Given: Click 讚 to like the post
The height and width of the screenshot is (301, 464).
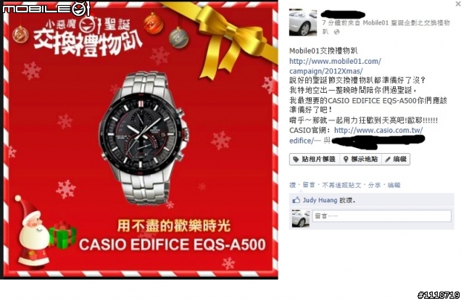Looking at the screenshot, I should (292, 185).
